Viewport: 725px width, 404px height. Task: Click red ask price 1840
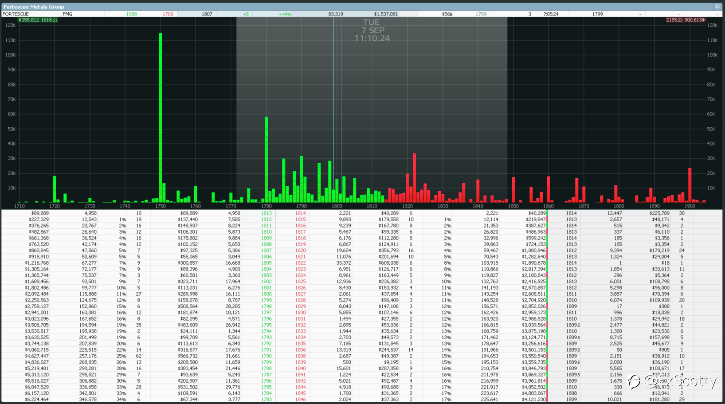(x=300, y=369)
